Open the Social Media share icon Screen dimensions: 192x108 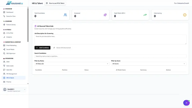[4, 49]
